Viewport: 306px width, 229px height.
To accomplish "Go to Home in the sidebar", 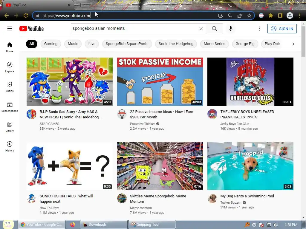I will click(x=10, y=47).
